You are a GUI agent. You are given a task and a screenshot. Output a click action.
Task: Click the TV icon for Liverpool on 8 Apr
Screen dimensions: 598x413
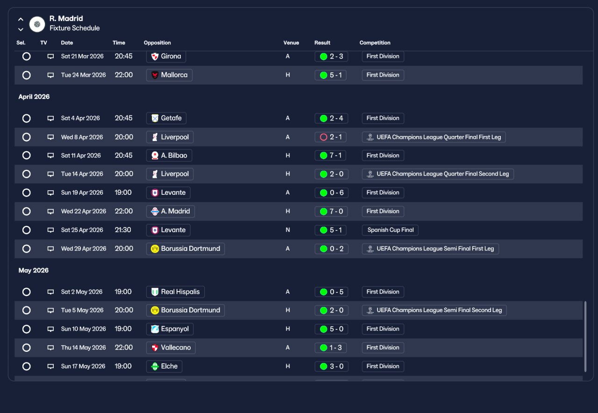pyautogui.click(x=50, y=137)
